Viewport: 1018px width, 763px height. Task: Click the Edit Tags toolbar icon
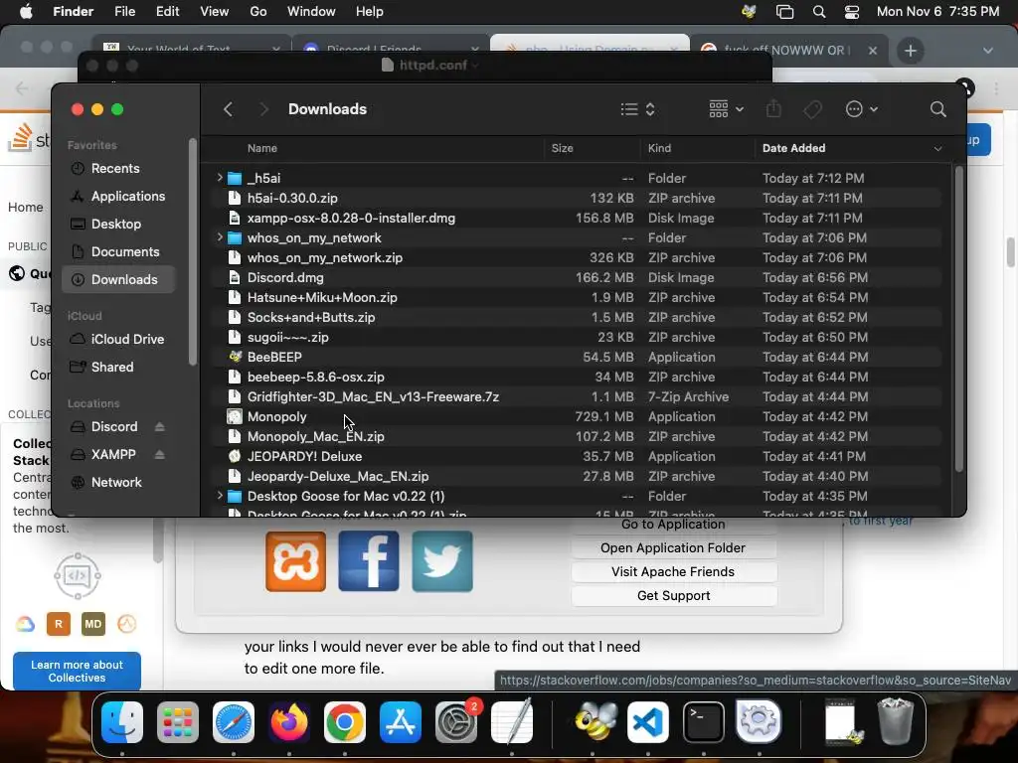pyautogui.click(x=812, y=109)
